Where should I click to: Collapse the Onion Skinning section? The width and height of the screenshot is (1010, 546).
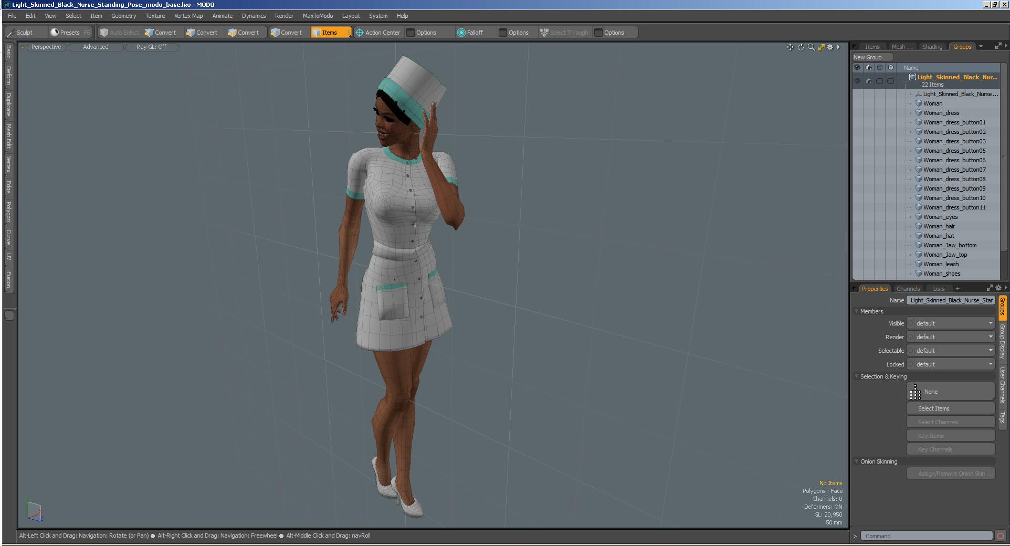[857, 461]
